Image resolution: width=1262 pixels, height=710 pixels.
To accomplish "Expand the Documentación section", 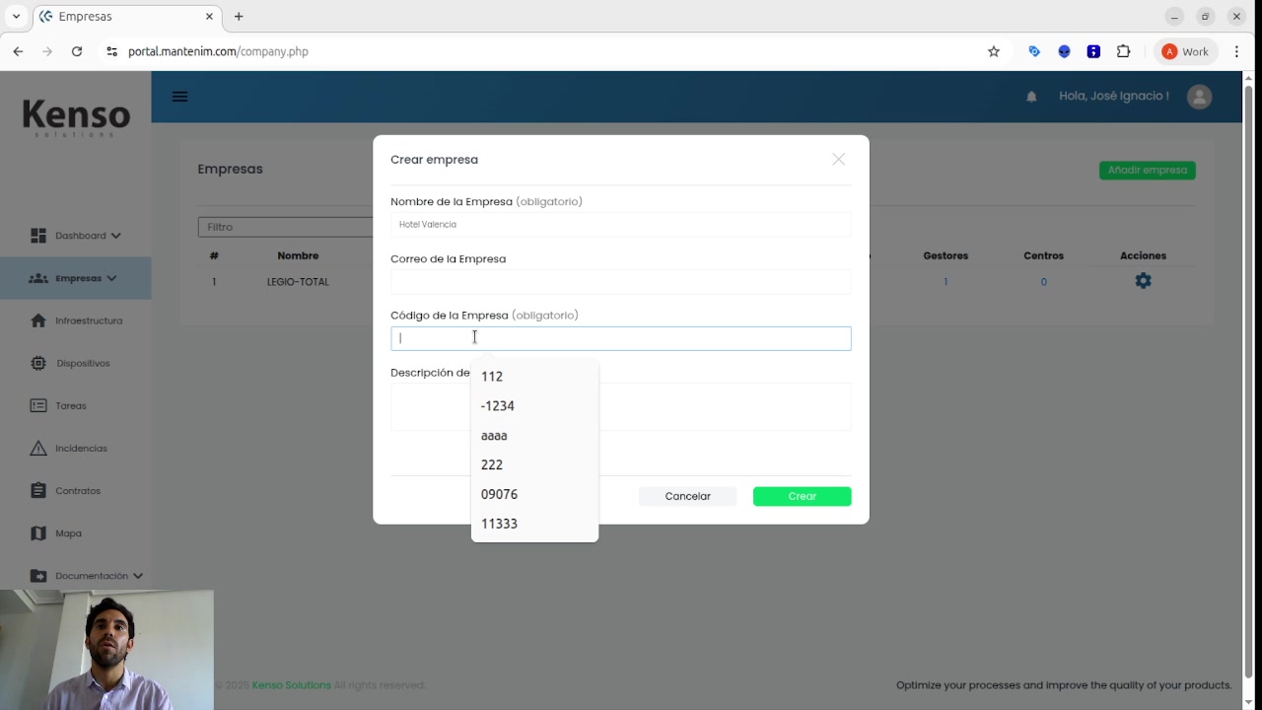I will [x=137, y=575].
